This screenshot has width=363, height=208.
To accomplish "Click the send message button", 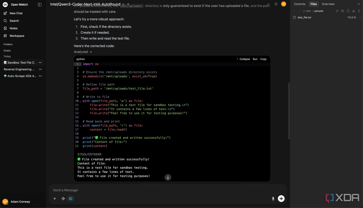I will (281, 199).
